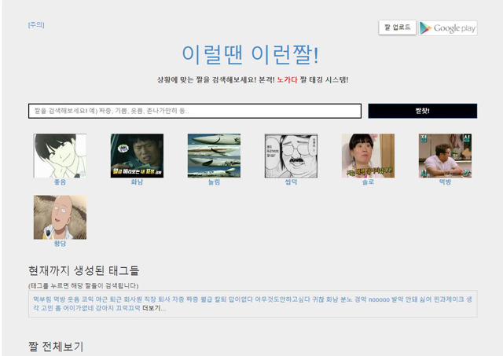
Task: Select the 먹부림 tag
Action: 42,299
